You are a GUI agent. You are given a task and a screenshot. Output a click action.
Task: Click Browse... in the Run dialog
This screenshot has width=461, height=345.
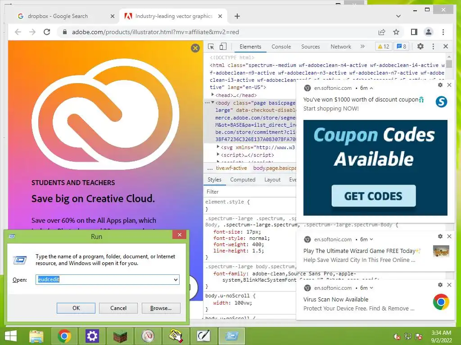[161, 308]
